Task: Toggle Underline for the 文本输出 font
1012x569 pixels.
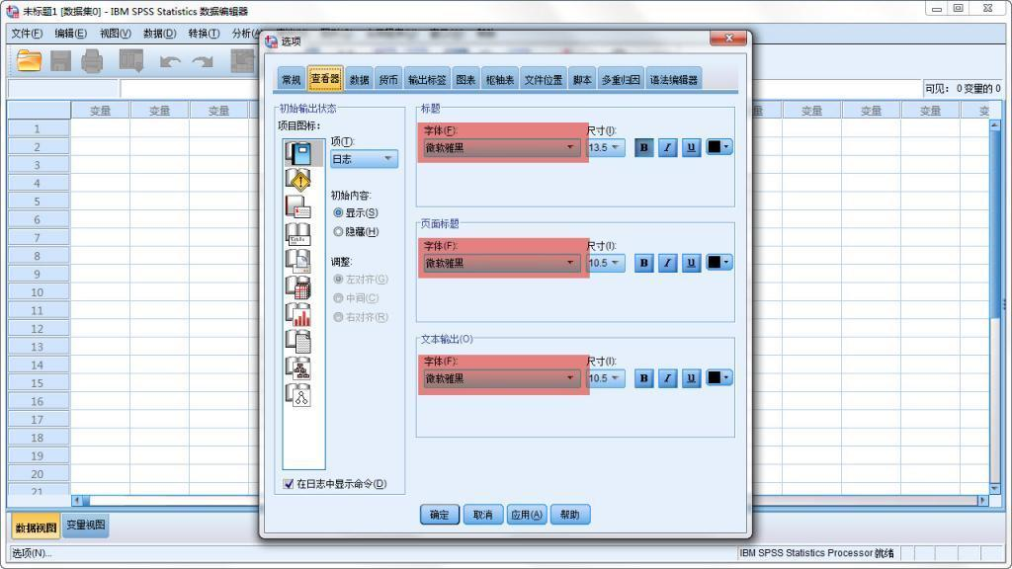Action: 691,378
